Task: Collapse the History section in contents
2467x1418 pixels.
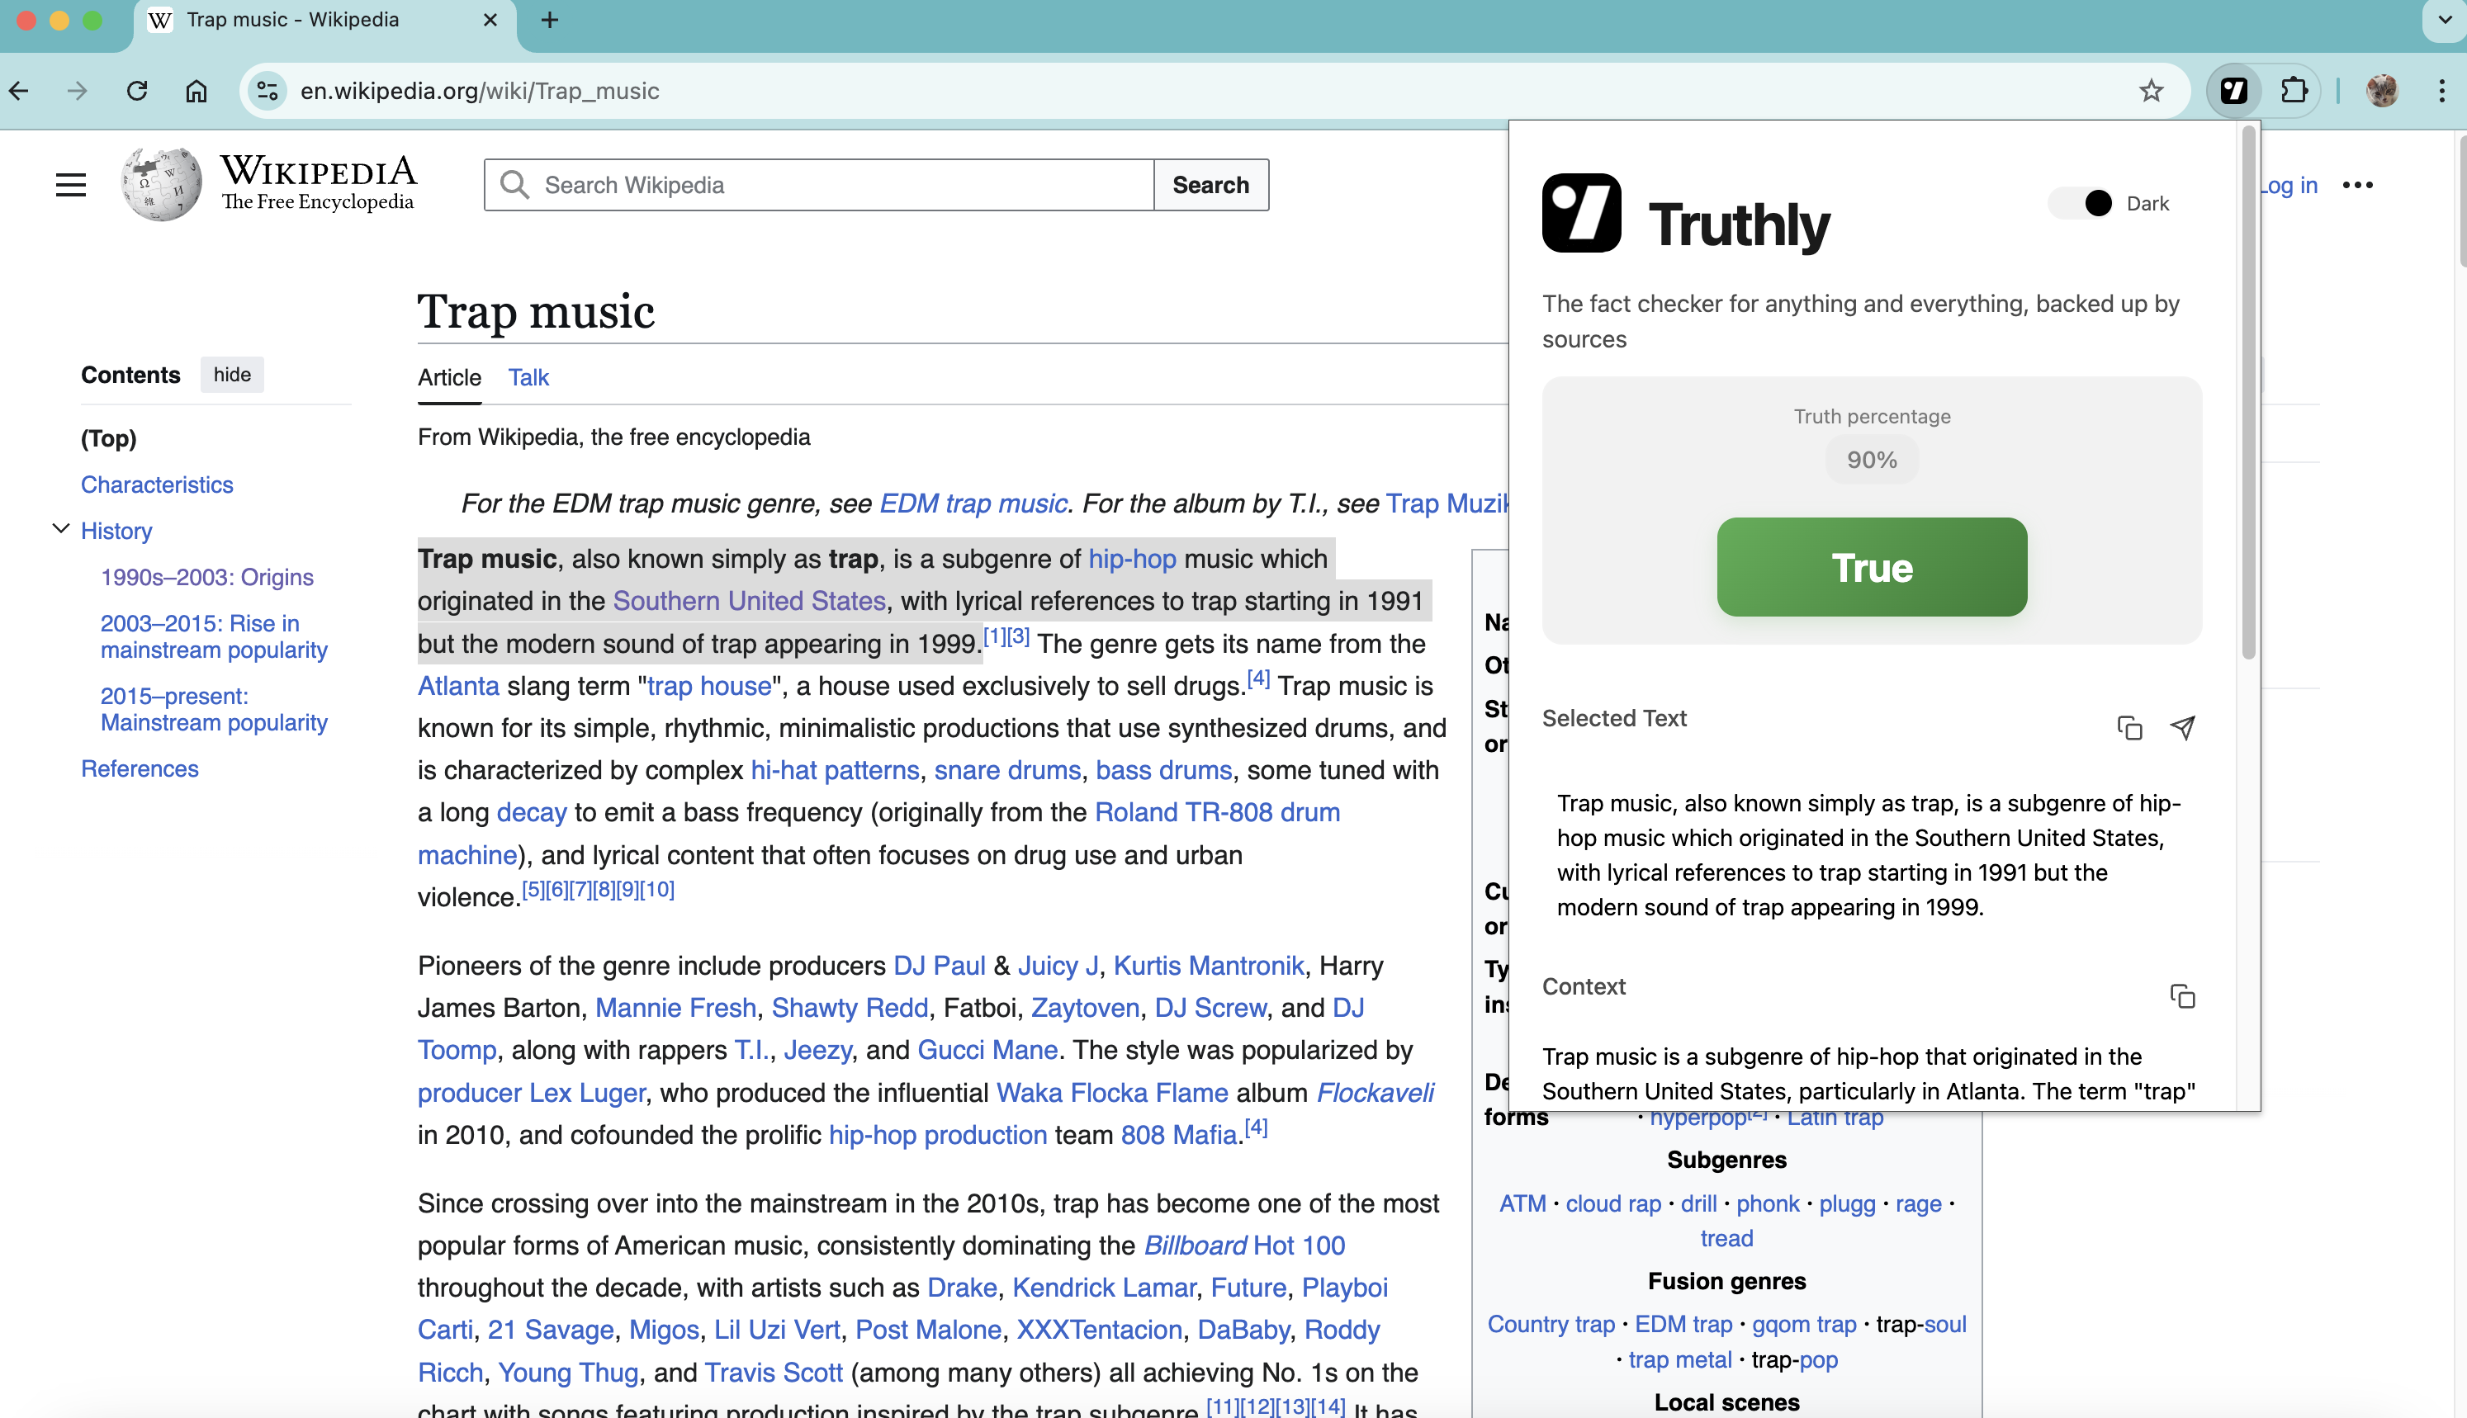Action: [60, 529]
